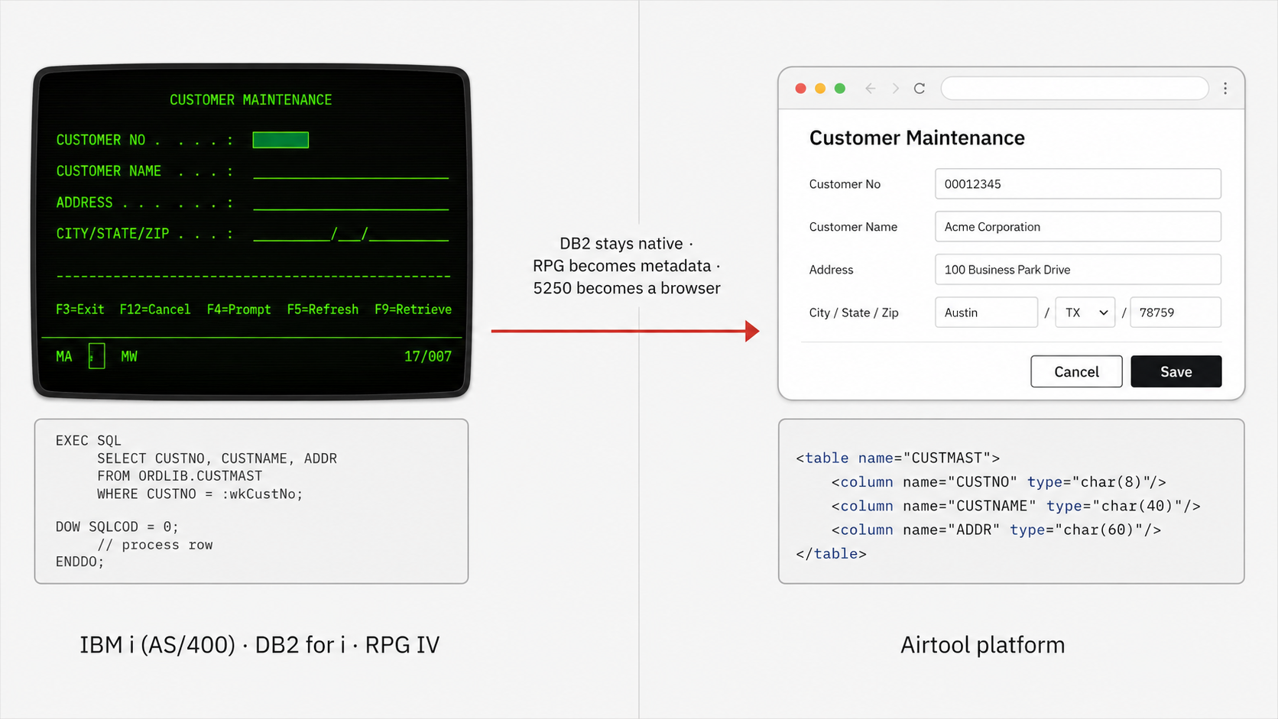Click the closing </table> tag
Screen dimensions: 1278x719
pyautogui.click(x=831, y=554)
